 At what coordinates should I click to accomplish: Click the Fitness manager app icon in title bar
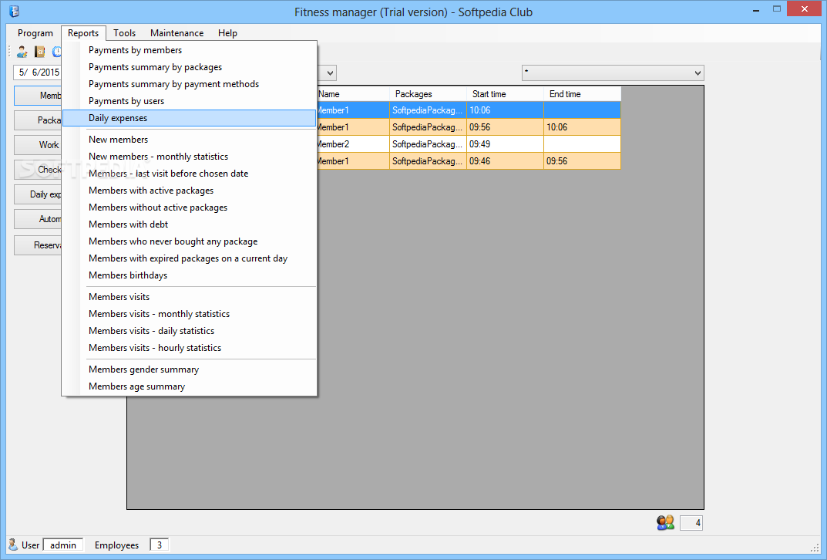click(14, 11)
